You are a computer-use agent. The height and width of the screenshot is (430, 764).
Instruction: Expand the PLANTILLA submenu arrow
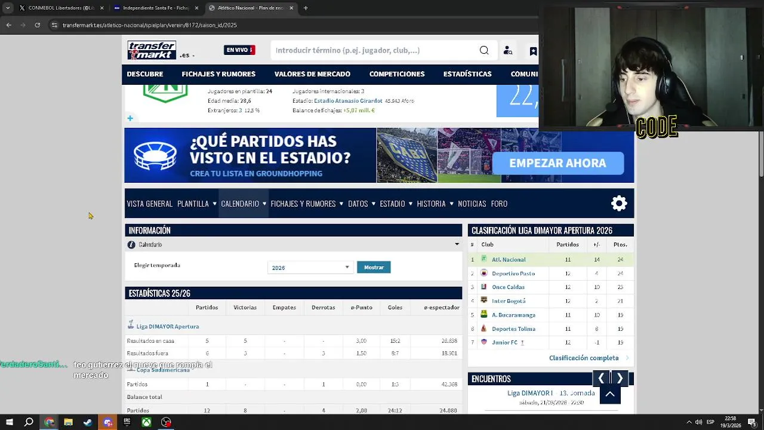pyautogui.click(x=214, y=204)
